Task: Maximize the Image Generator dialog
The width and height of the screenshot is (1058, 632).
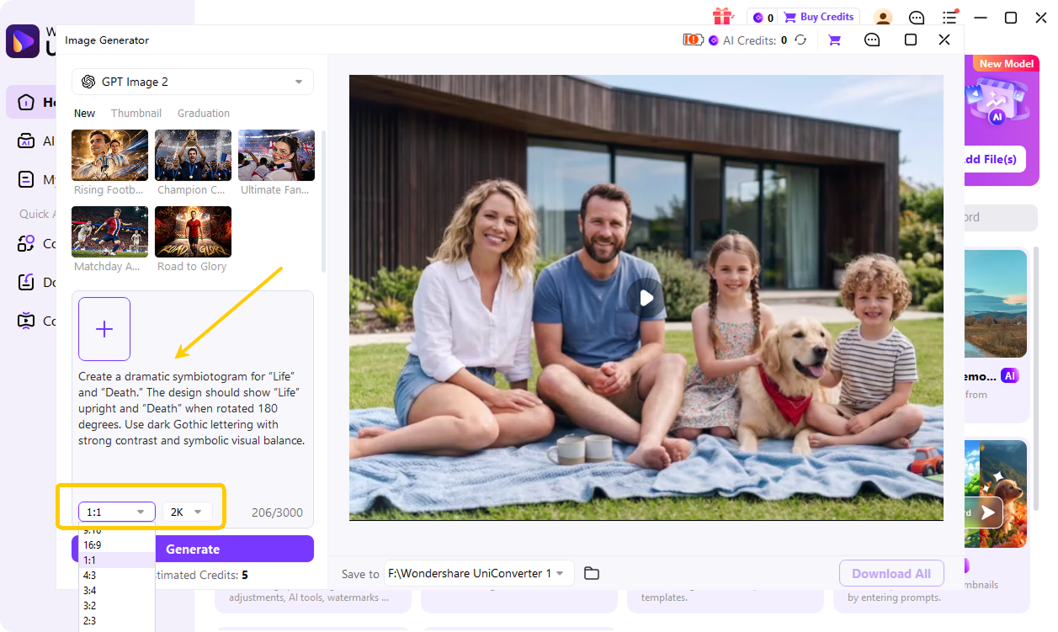Action: coord(911,40)
